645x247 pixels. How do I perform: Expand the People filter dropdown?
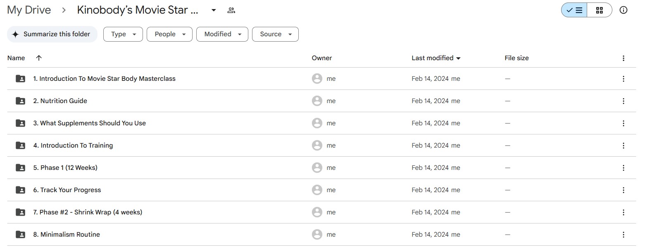169,34
